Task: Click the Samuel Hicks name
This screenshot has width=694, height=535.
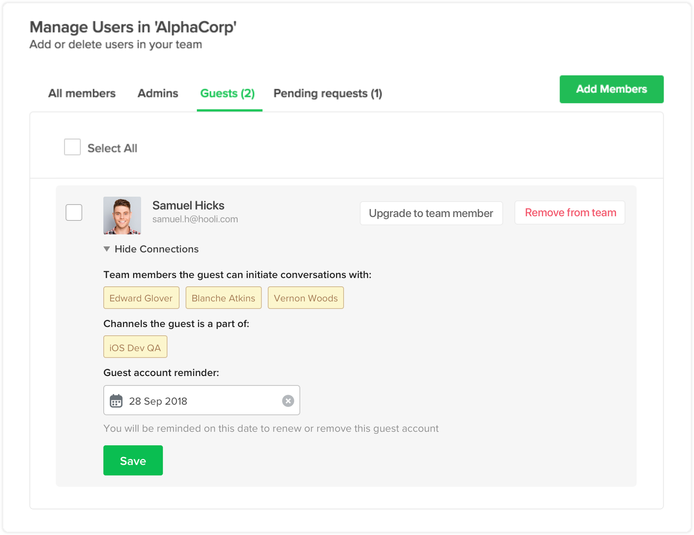Action: (188, 205)
